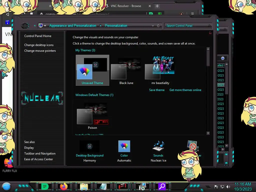Open the installer computer icon in taskbar
This screenshot has height=192, width=256.
[142, 186]
